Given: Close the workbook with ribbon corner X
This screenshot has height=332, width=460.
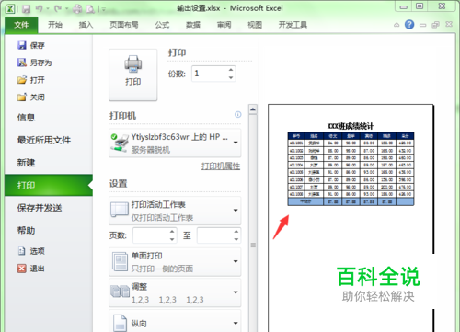Looking at the screenshot, I should click(449, 24).
